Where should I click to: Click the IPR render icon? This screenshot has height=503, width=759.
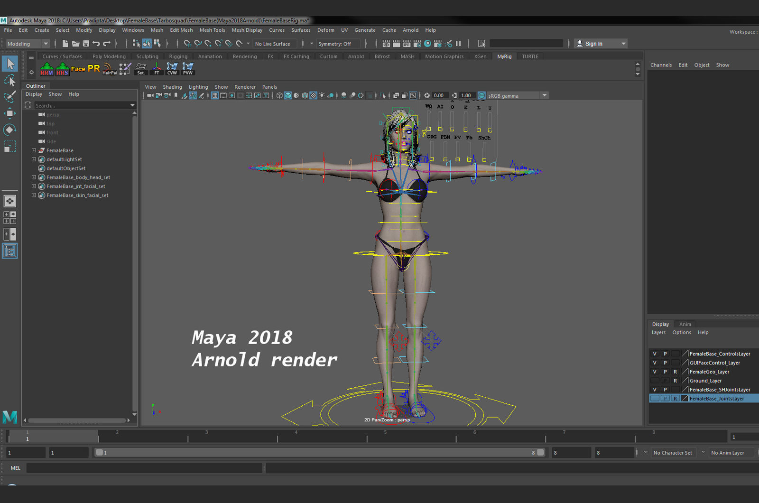pos(407,44)
